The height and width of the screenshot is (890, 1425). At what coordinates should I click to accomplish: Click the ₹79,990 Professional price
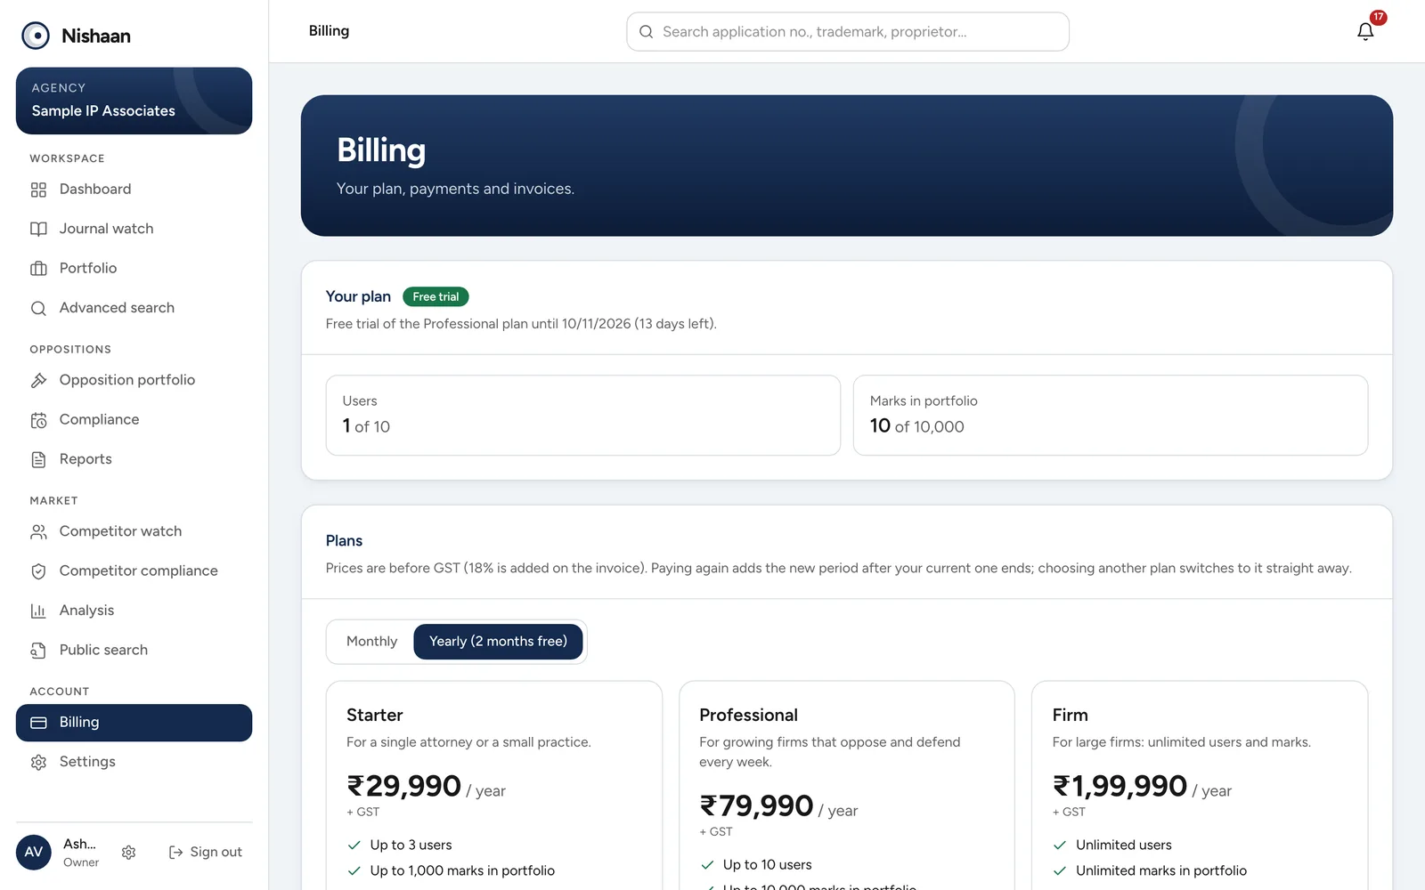pyautogui.click(x=756, y=806)
